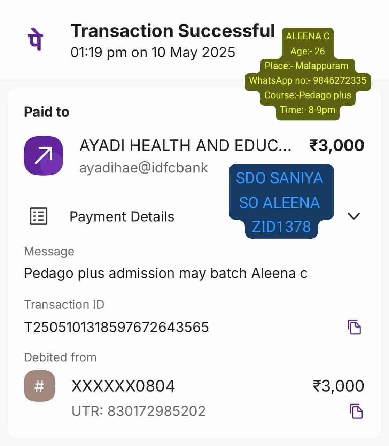Click the Payment Details heading
Screen dimensions: 389x446
[x=122, y=217]
